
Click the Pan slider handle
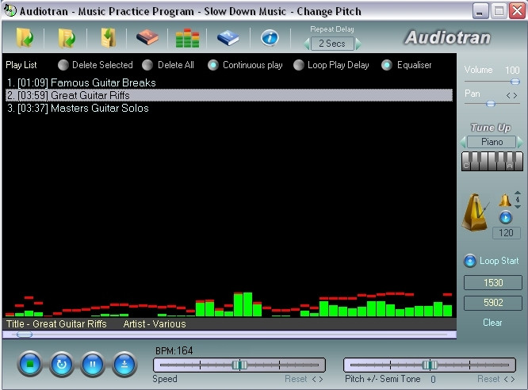pyautogui.click(x=491, y=104)
